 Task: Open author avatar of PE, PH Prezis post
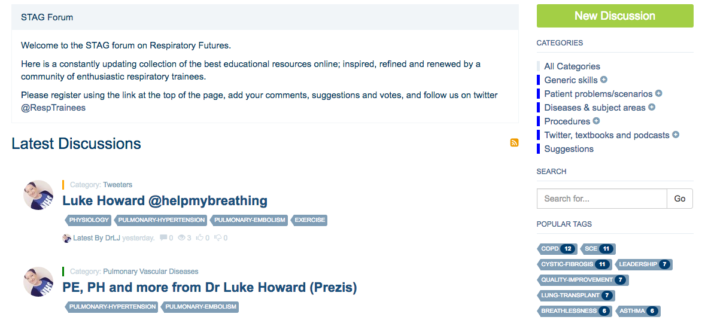[x=38, y=282]
